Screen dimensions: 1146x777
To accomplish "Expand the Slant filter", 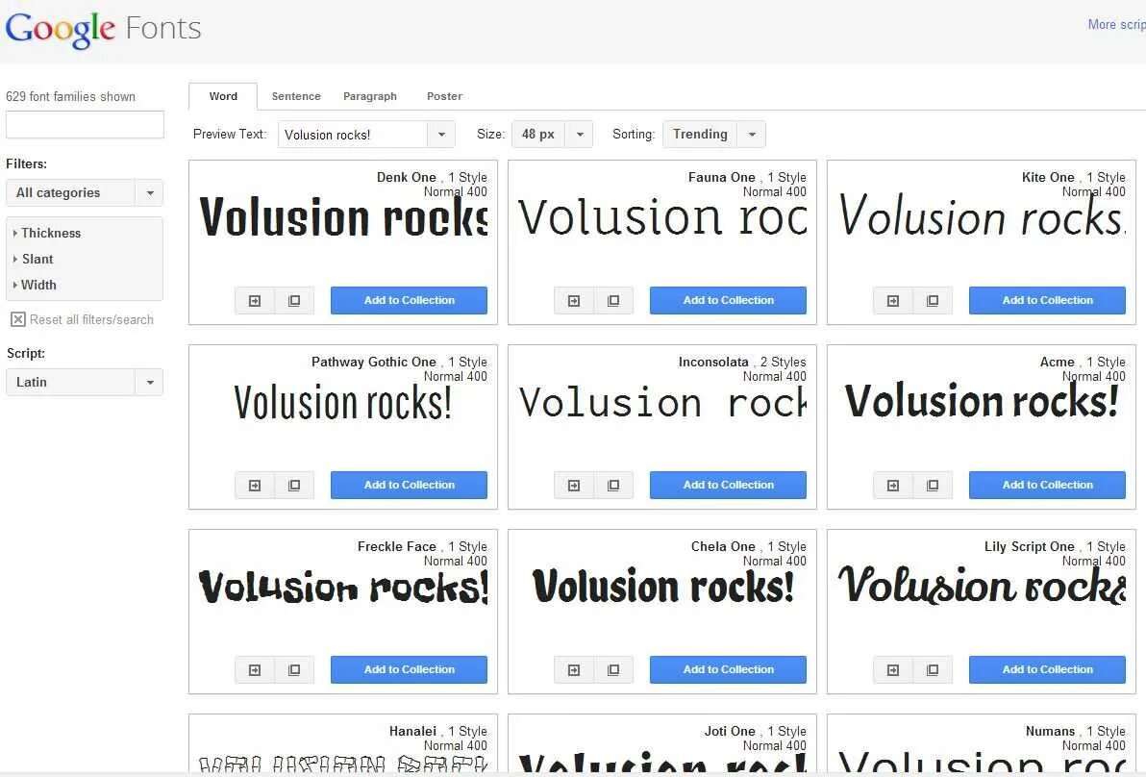I will [x=33, y=259].
